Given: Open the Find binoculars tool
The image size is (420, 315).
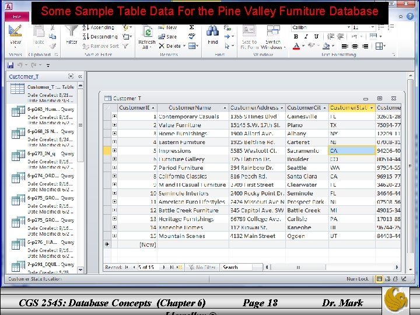Looking at the screenshot, I should pos(213,35).
